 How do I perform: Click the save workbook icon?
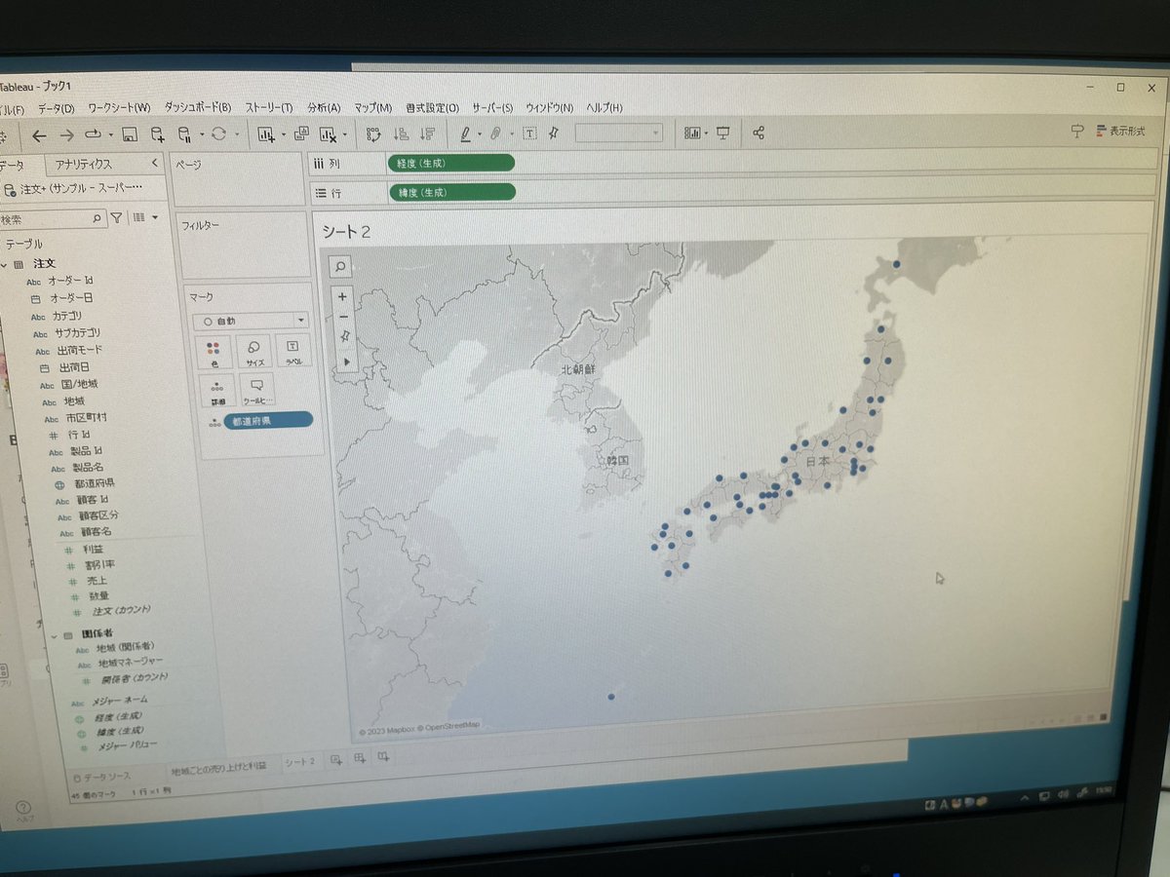(130, 134)
